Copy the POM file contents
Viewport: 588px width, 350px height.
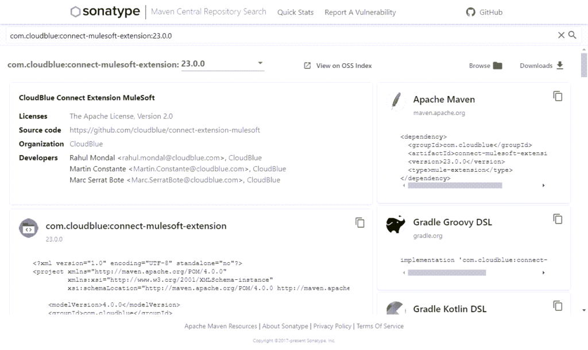click(359, 223)
